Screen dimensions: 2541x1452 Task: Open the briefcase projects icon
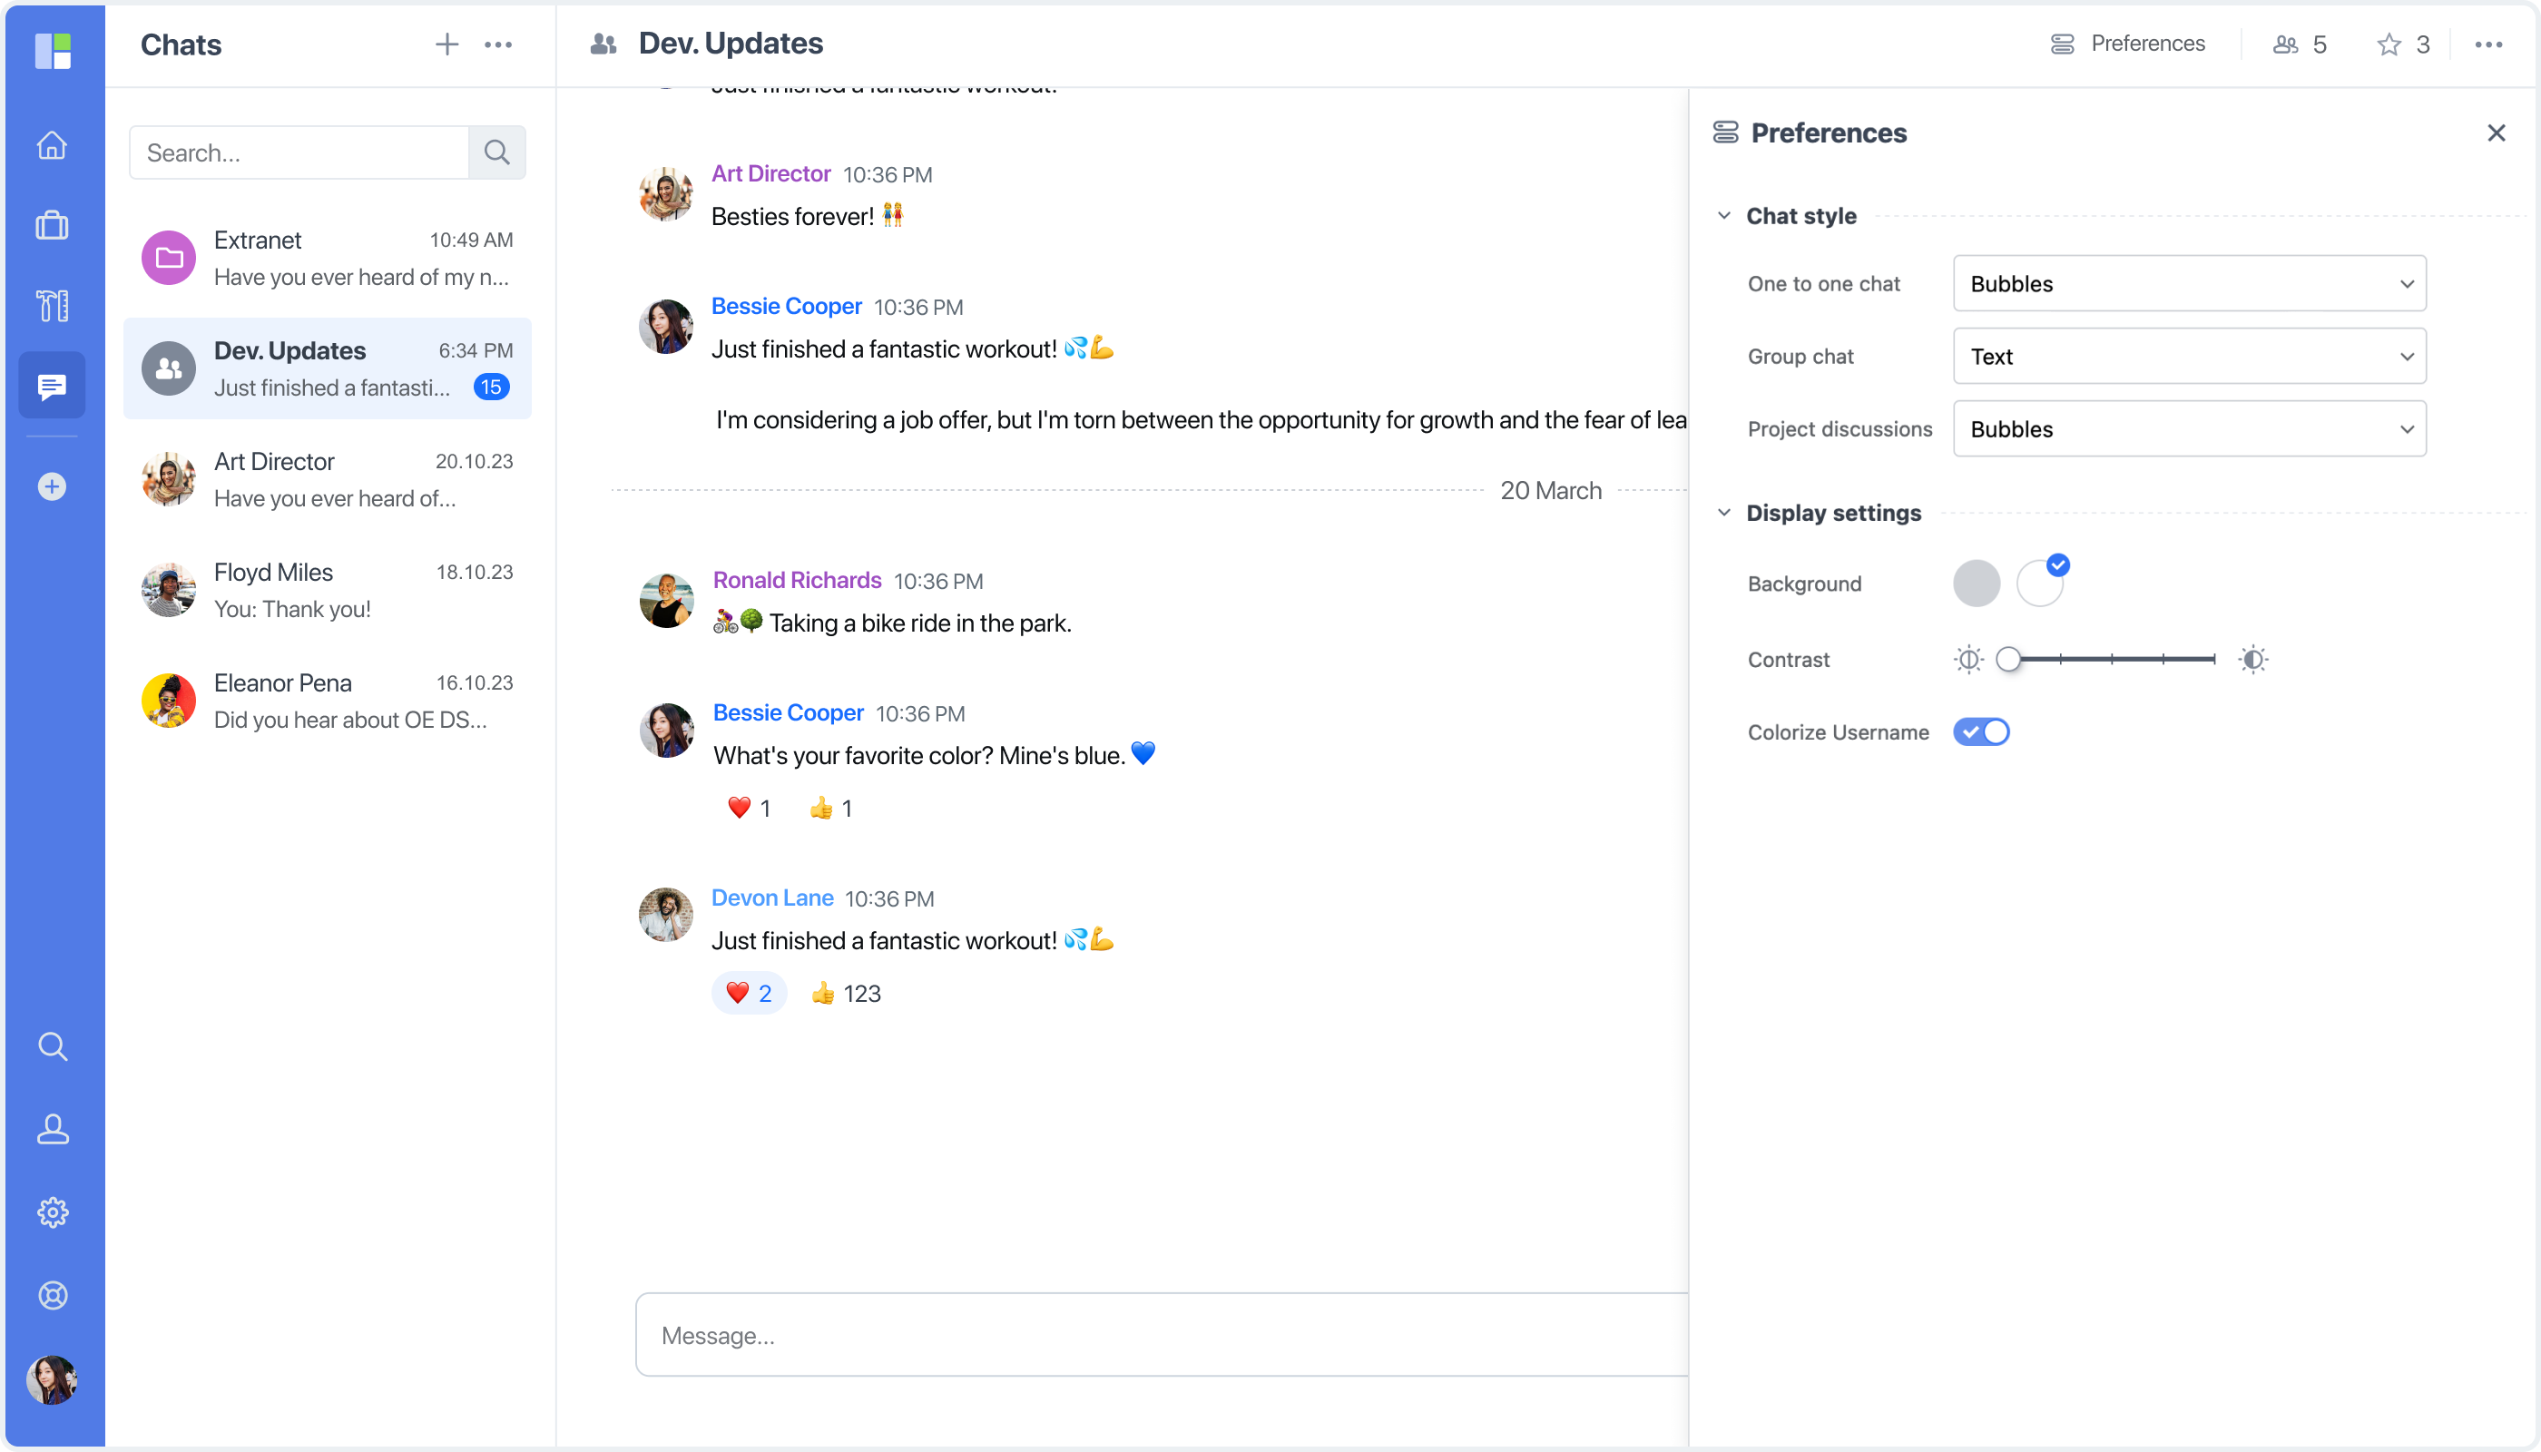[52, 225]
